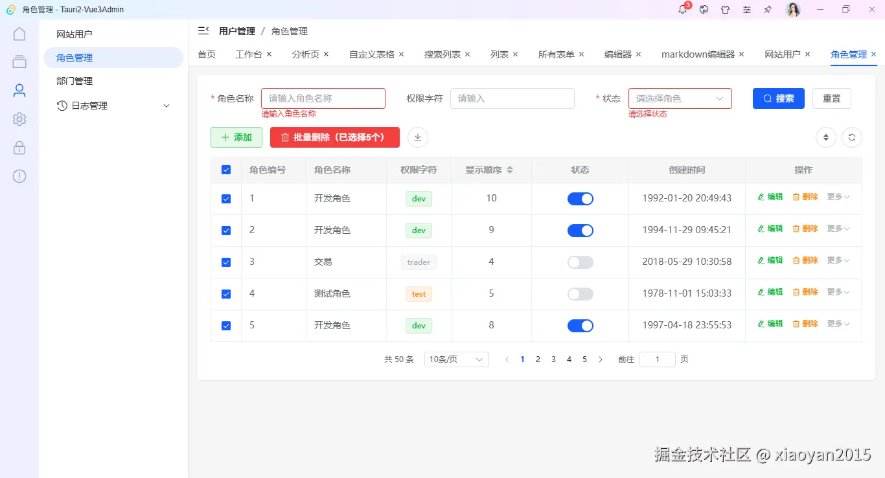
Task: Click the download/export icon above the table
Action: [417, 137]
